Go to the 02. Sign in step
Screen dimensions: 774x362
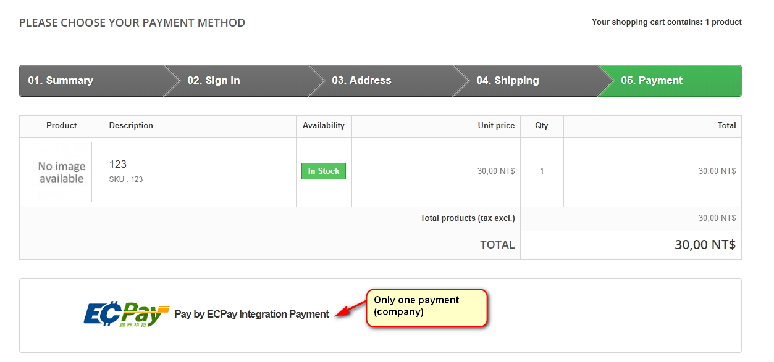coord(214,80)
